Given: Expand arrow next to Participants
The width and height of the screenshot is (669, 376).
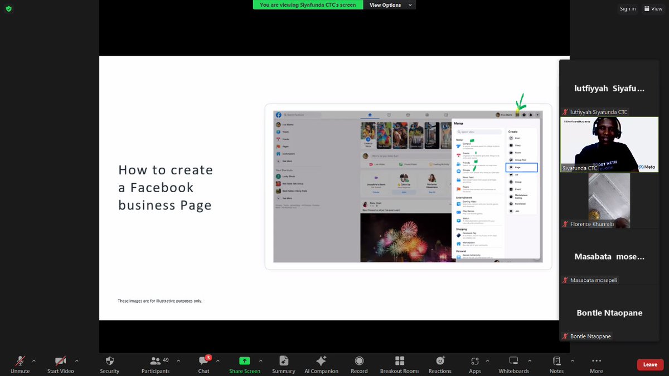Looking at the screenshot, I should tap(178, 360).
